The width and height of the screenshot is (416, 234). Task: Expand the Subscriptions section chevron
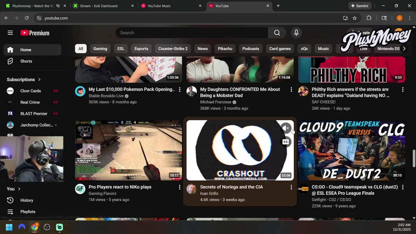pyautogui.click(x=39, y=80)
